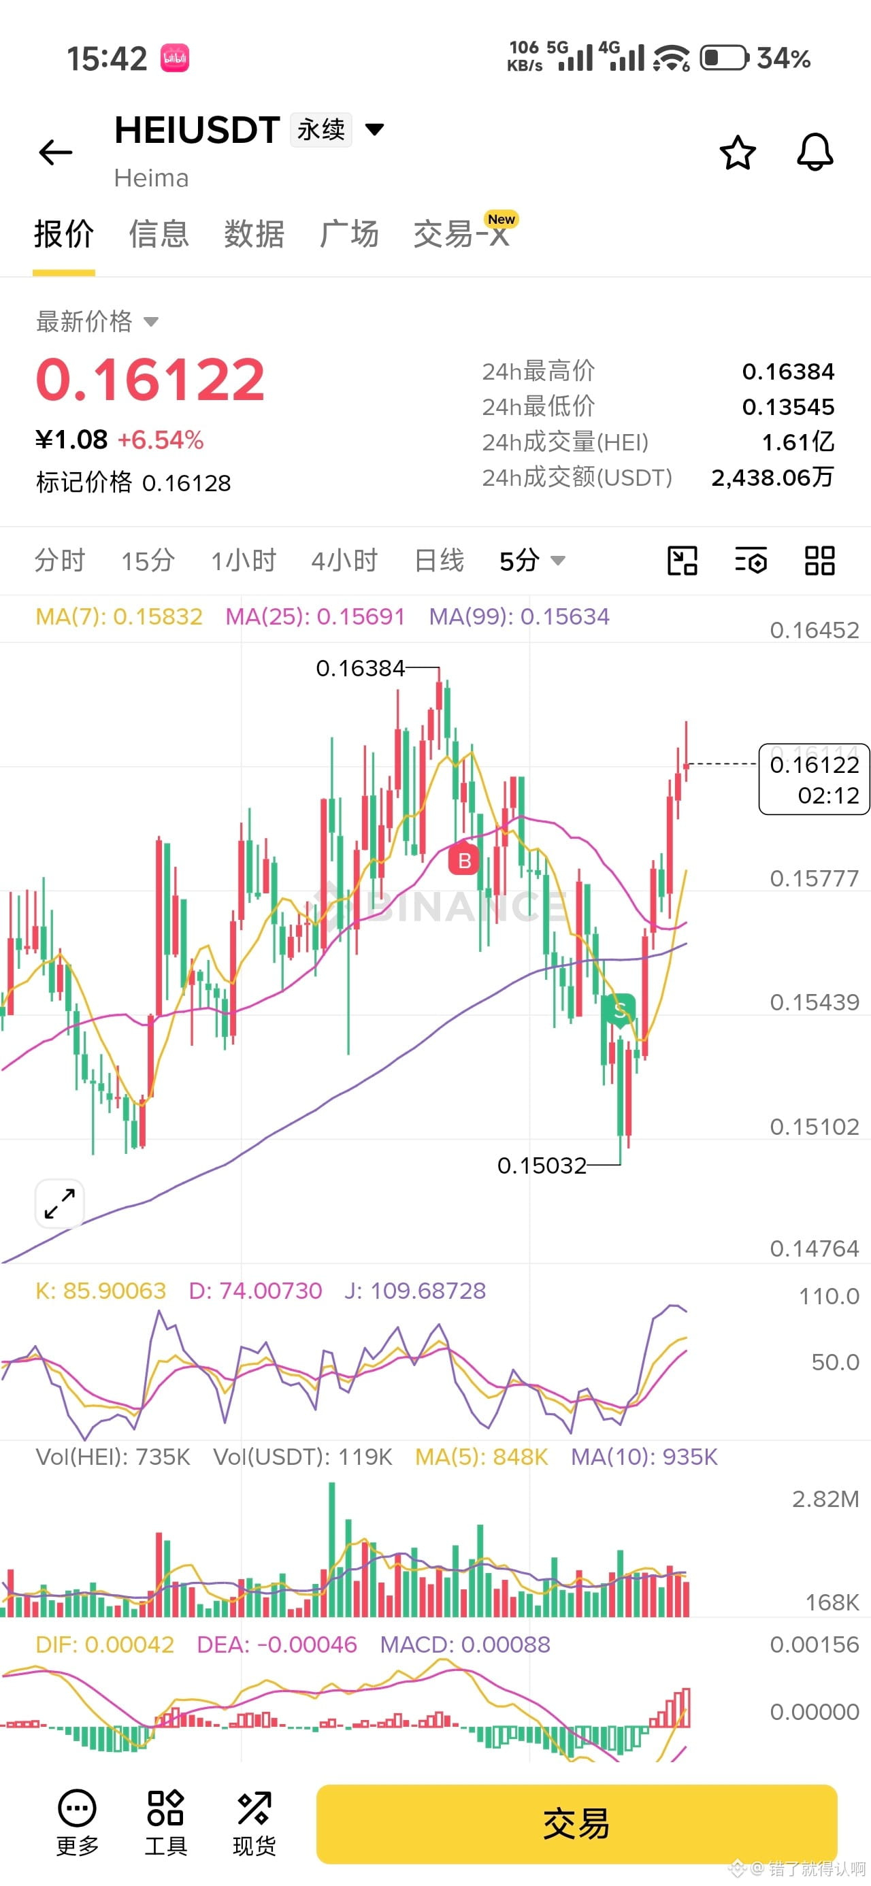Tap Vol(HEI) 735K label

(113, 1457)
